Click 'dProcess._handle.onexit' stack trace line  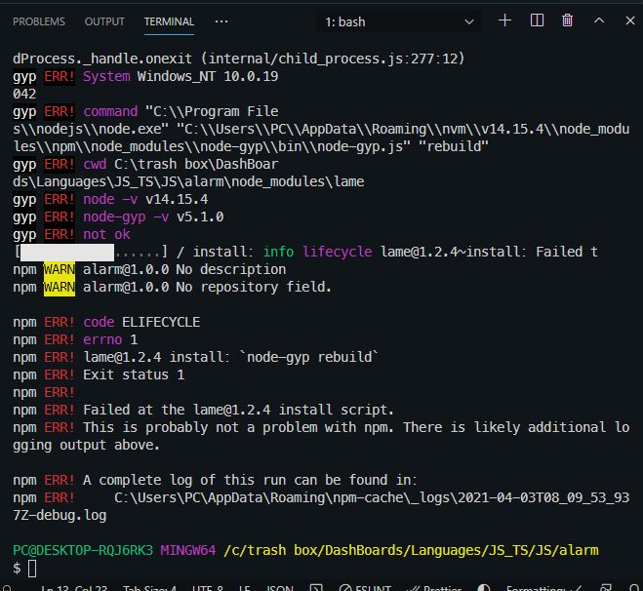click(239, 59)
